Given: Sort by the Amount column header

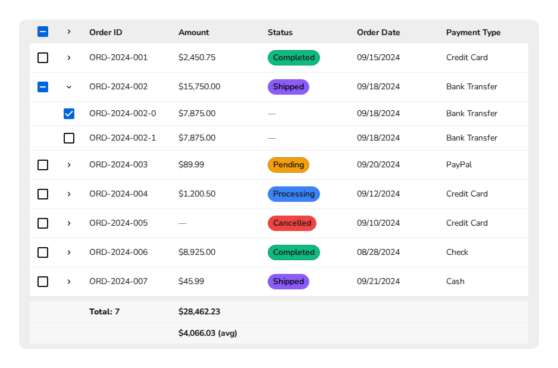Looking at the screenshot, I should coord(193,32).
